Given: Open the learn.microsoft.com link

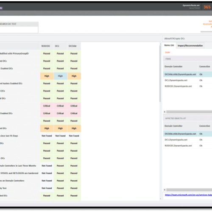Looking at the screenshot, I should [188, 195].
